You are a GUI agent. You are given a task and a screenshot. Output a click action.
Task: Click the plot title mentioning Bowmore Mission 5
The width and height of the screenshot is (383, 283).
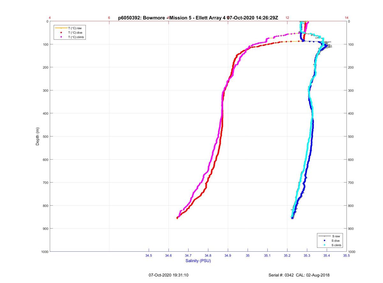[198, 18]
